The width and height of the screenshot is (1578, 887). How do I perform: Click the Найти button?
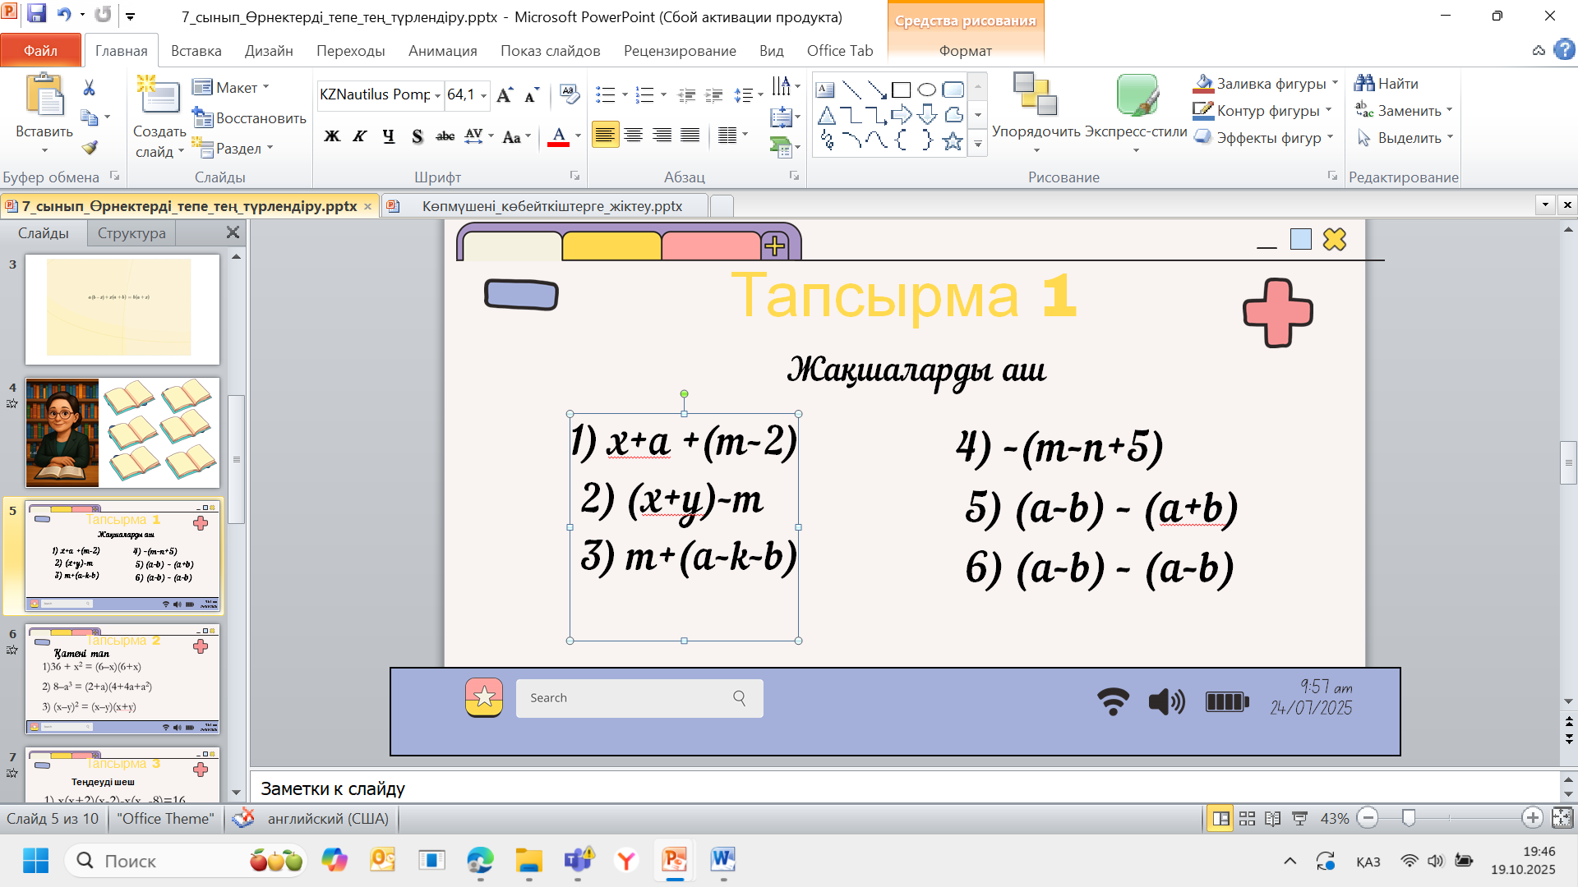point(1387,84)
